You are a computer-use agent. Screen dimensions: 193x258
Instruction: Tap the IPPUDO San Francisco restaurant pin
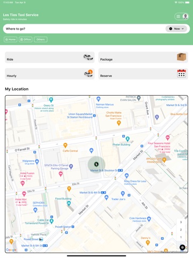coord(164,160)
